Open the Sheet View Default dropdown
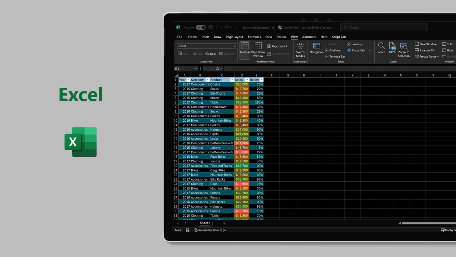Screen dimensions: 456x257 tap(206, 46)
